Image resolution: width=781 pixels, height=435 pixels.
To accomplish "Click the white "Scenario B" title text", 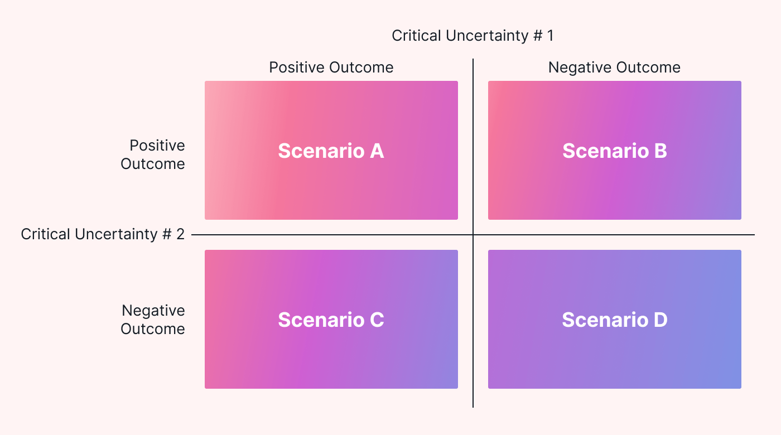I will coord(614,151).
